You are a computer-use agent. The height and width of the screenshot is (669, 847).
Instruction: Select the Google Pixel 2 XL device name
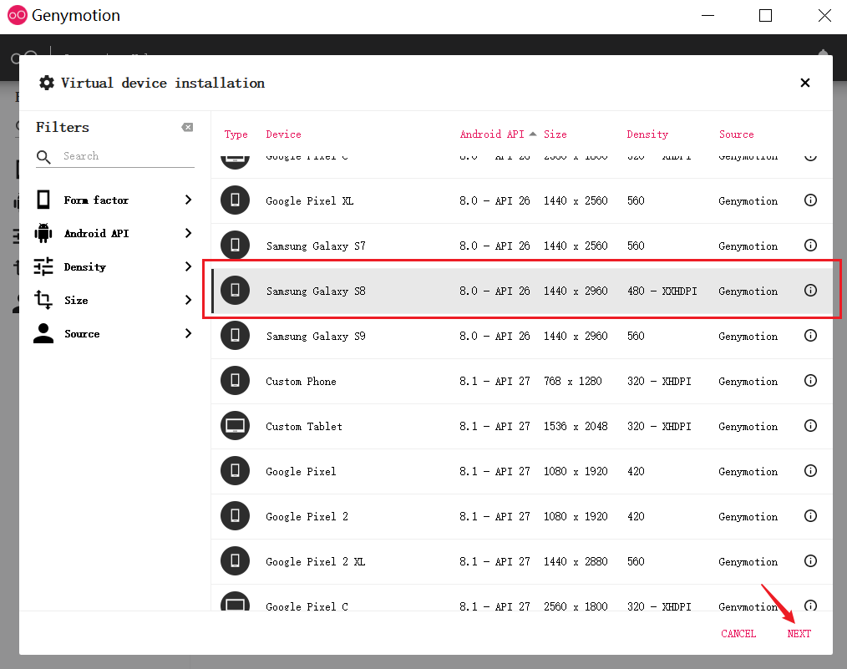[316, 561]
